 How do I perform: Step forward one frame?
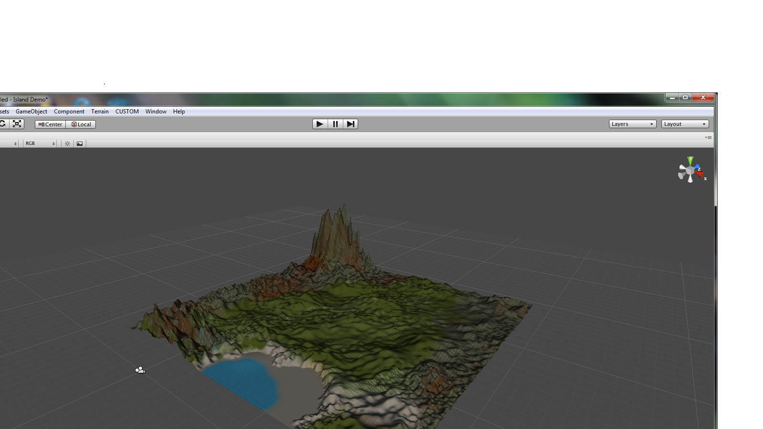(351, 124)
